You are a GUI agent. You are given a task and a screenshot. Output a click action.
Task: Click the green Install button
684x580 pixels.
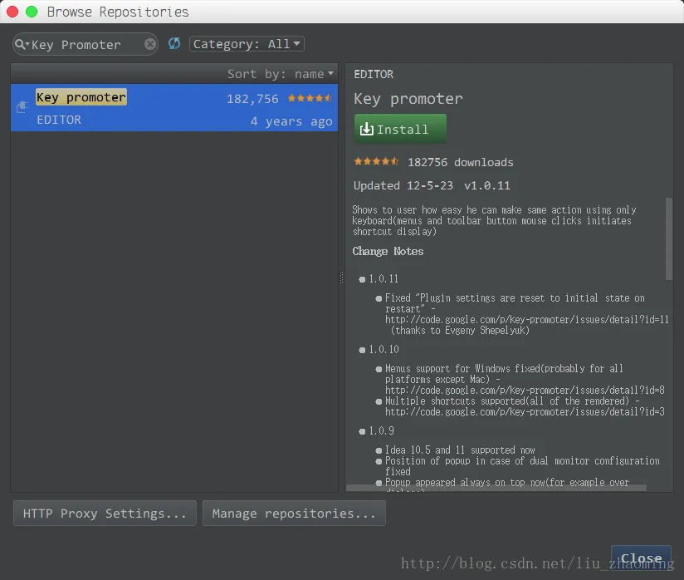(400, 130)
